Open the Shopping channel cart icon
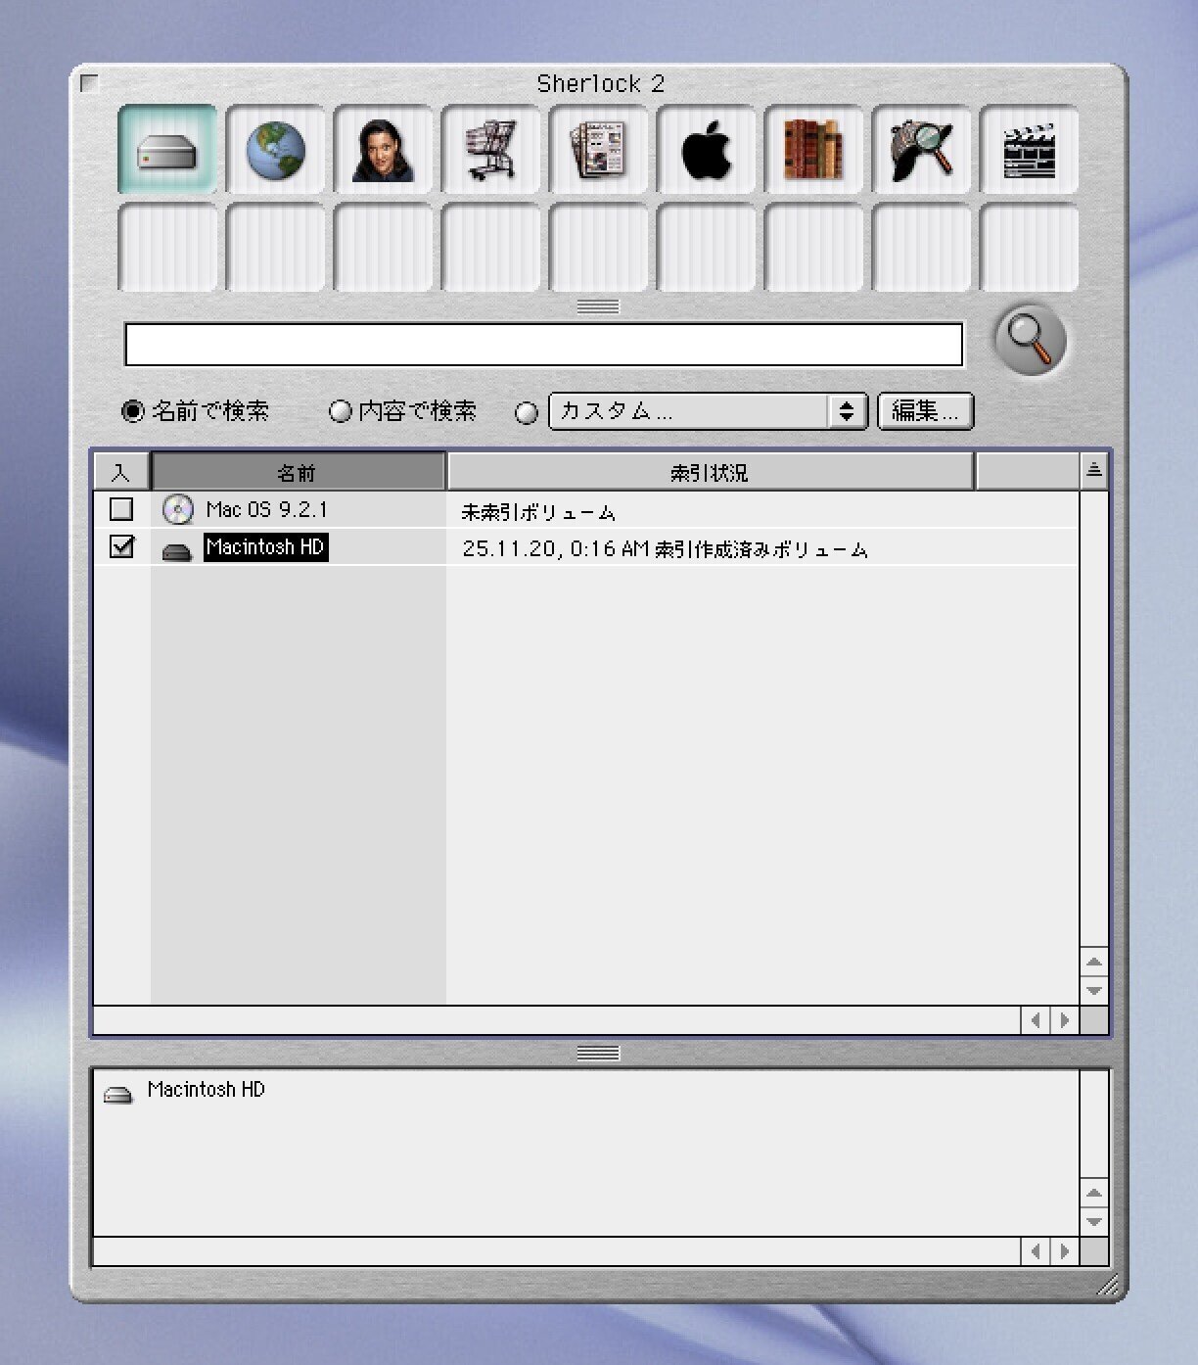1198x1365 pixels. click(x=490, y=151)
